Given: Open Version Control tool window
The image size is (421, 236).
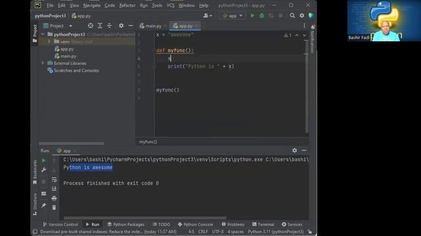Looking at the screenshot, I should (61, 224).
